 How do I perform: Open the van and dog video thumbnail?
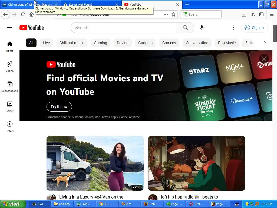point(95,163)
